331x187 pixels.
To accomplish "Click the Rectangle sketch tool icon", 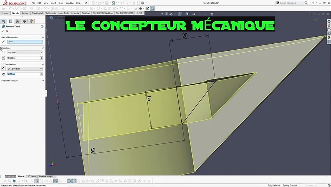I will click(x=25, y=8).
